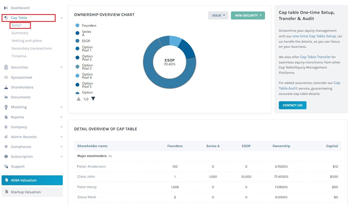Expand the Compliance menu chevron
348x206 pixels.
[61, 147]
